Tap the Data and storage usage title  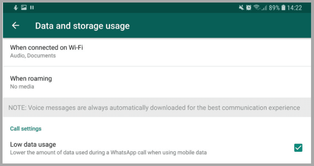click(82, 26)
